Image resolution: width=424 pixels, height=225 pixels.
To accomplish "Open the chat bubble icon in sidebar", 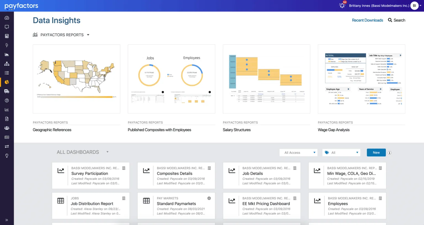I will coord(7,27).
